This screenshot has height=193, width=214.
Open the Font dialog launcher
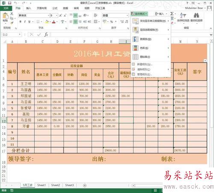coord(66,28)
